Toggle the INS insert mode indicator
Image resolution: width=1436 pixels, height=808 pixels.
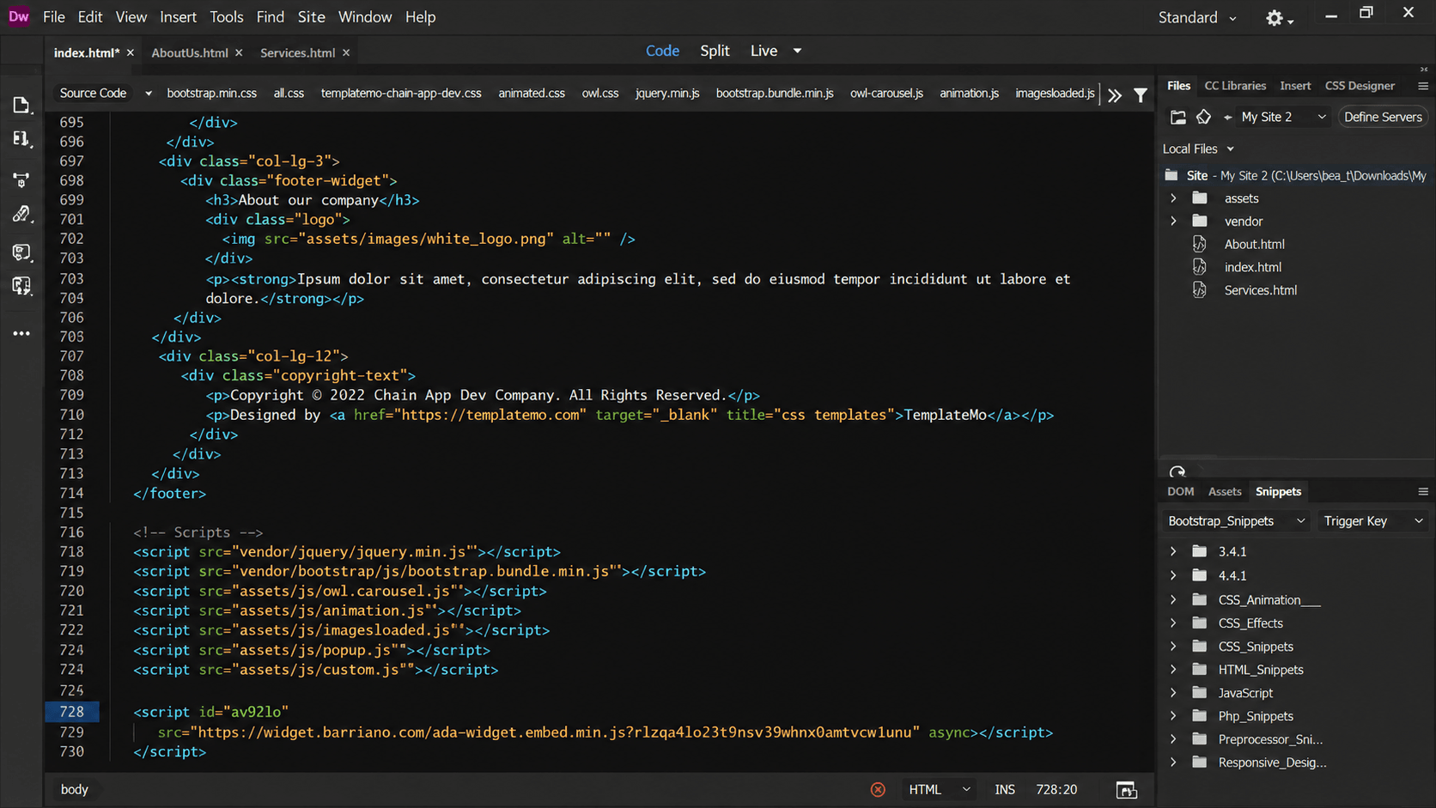coord(1005,790)
